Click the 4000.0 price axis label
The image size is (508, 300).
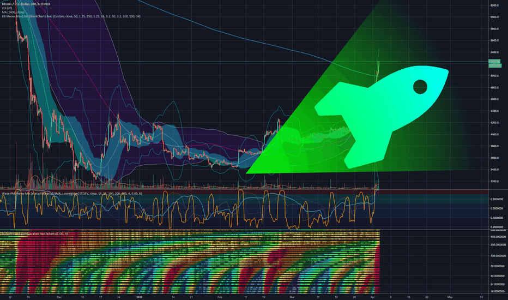click(494, 135)
